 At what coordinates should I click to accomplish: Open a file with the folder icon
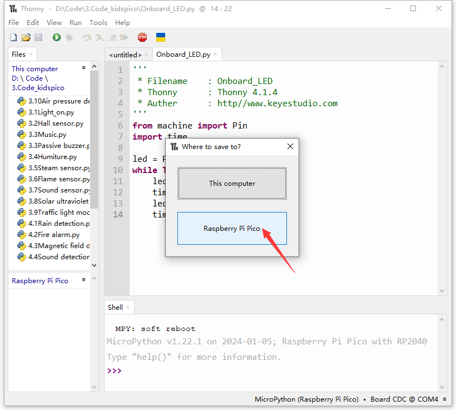tap(26, 37)
